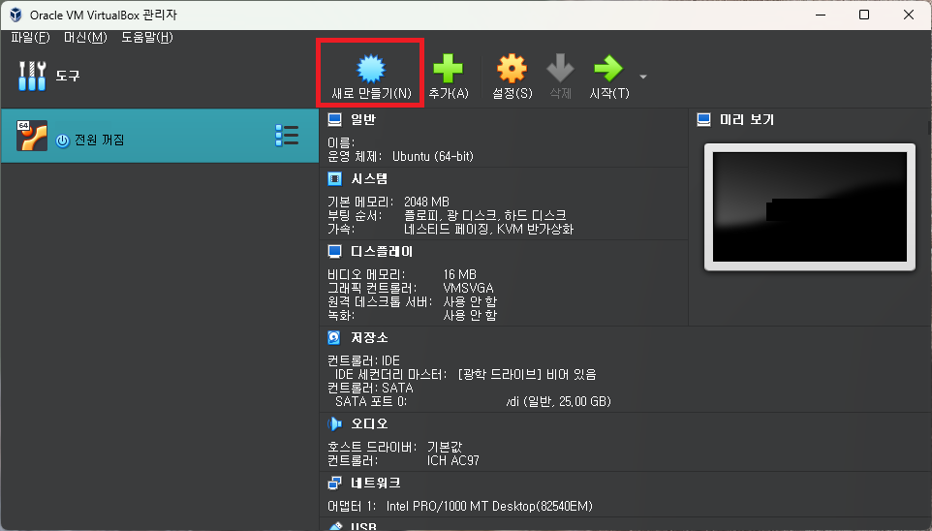Click the optical drive '비어 있음' entry
Viewport: 932px width, 531px height.
527,375
